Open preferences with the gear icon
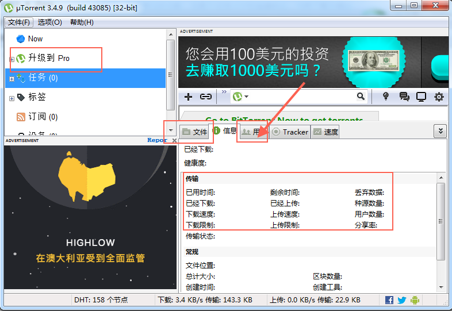This screenshot has height=311, width=452. 439,97
